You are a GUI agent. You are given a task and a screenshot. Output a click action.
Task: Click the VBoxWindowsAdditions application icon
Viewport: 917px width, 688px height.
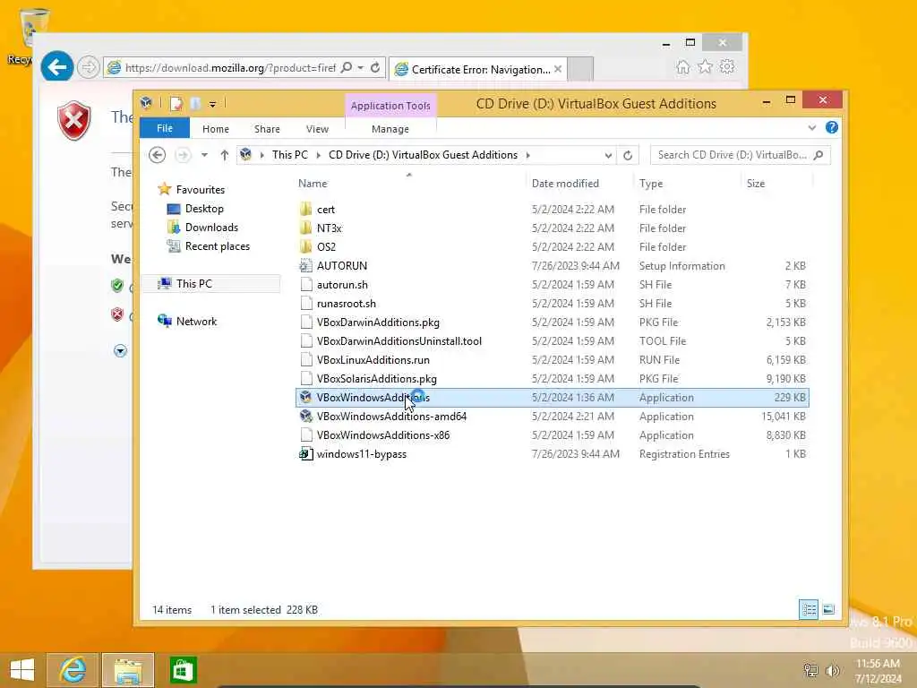(x=305, y=397)
